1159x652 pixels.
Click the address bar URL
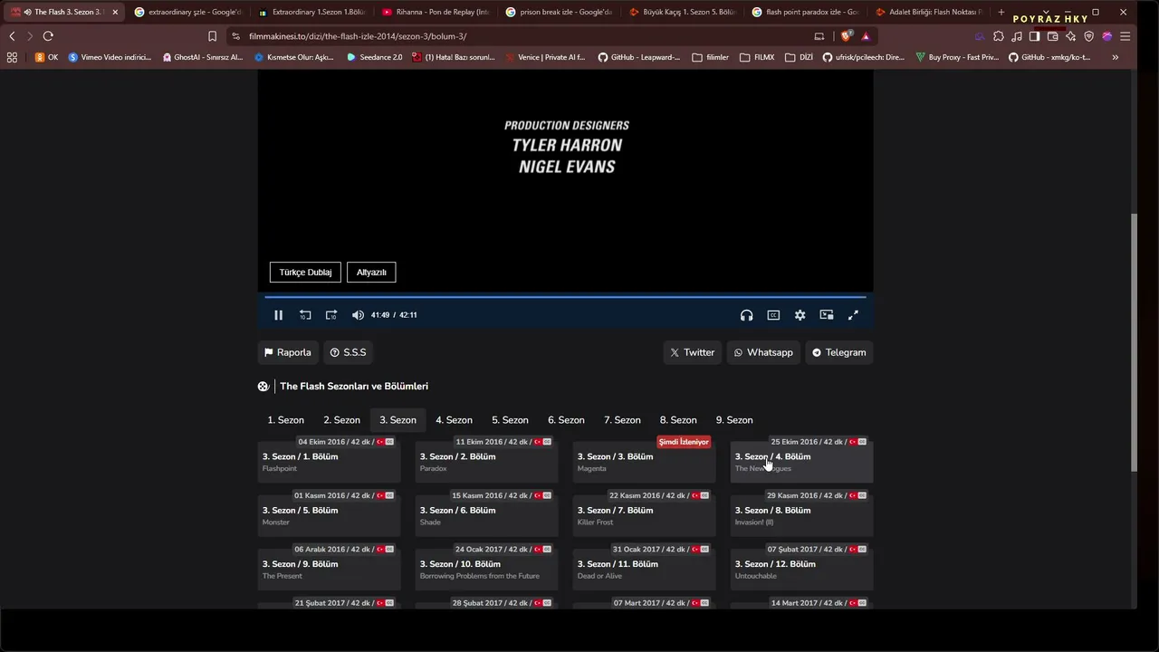click(x=358, y=36)
